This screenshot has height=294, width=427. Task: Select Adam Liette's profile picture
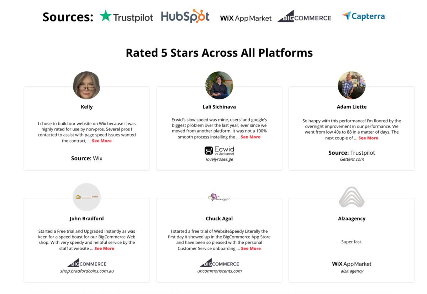click(x=352, y=85)
